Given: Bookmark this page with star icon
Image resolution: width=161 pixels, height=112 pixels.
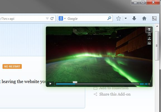Looking at the screenshot, I should [x=119, y=18].
